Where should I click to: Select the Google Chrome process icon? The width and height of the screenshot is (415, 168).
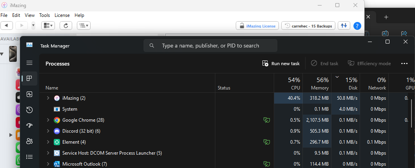pyautogui.click(x=56, y=120)
